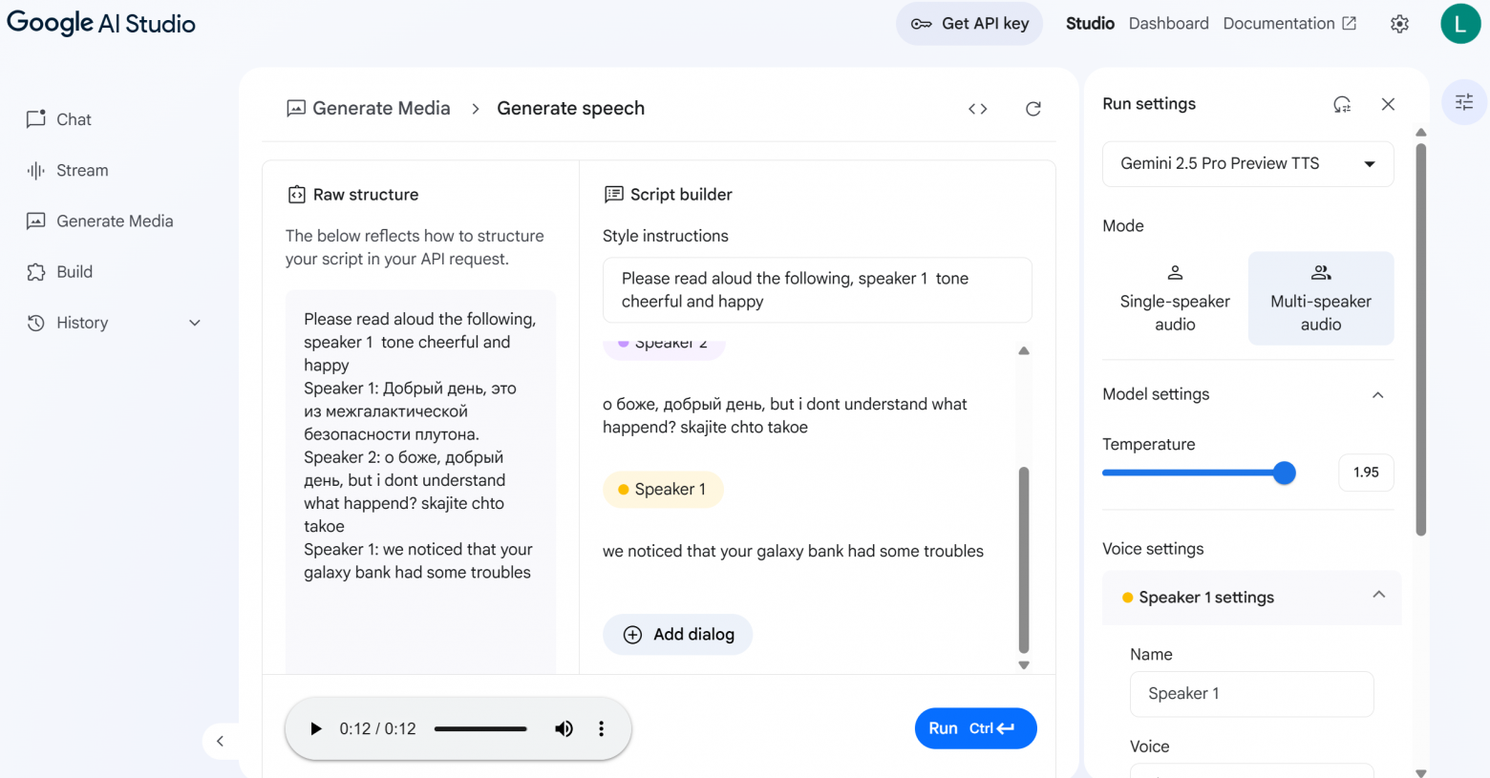
Task: Click the Speaker 1 Name field
Action: (1251, 694)
